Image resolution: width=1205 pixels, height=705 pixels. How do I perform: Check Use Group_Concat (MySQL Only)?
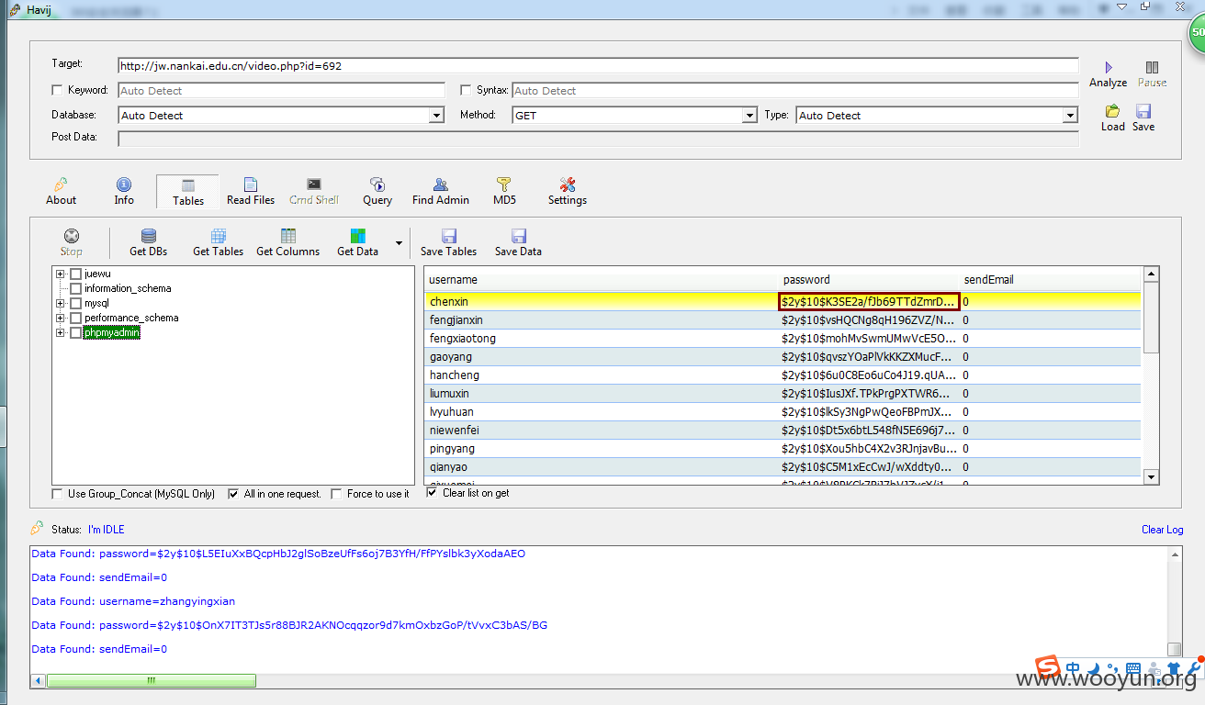[58, 494]
